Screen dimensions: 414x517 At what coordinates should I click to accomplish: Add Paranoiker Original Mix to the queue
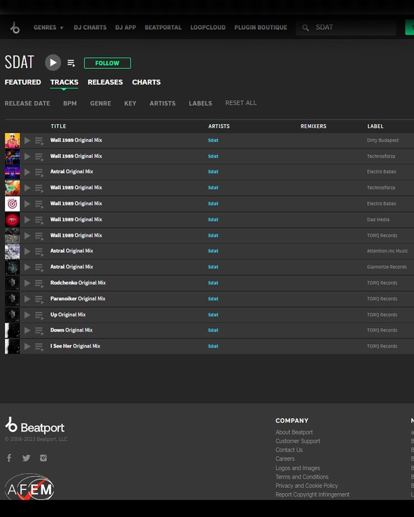(39, 299)
